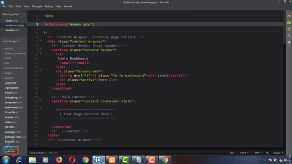Click the magic wand icon in right toolbar
292x164 pixels.
(x=289, y=36)
